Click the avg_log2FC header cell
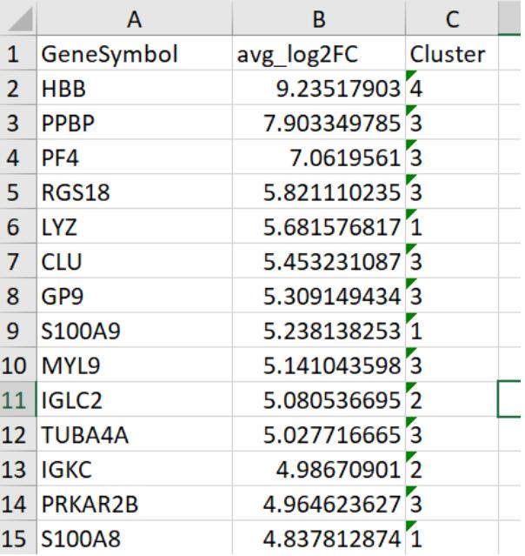The height and width of the screenshot is (556, 525). pos(321,53)
